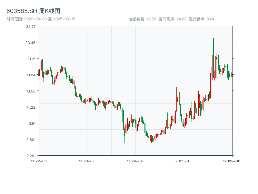The height and width of the screenshot is (194, 258).
Task: Click the 2023-07 x-axis date label
Action: click(87, 161)
